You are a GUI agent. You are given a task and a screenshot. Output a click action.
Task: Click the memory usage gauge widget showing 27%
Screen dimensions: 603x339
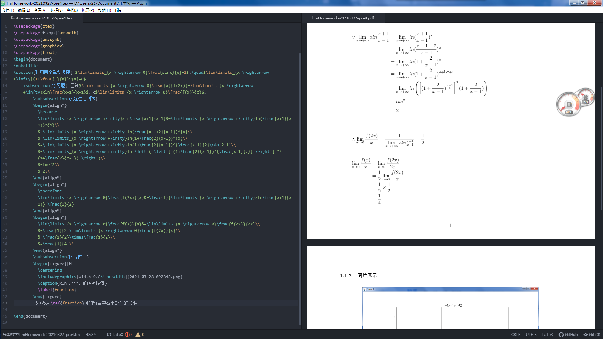coord(586,97)
